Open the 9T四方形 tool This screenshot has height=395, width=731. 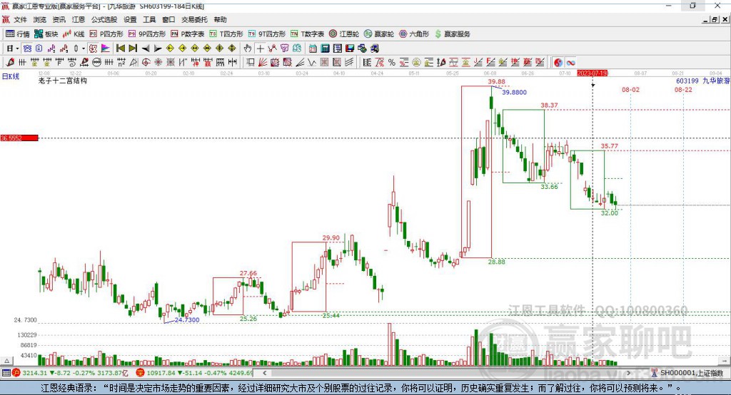(267, 34)
